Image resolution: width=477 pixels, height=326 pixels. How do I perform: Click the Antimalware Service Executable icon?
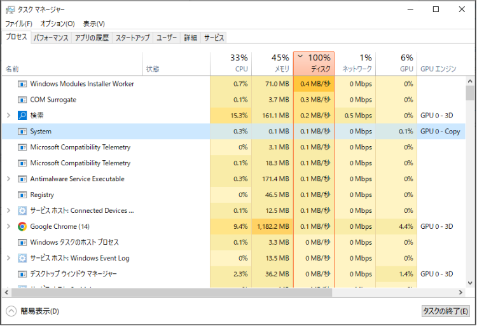pyautogui.click(x=22, y=179)
